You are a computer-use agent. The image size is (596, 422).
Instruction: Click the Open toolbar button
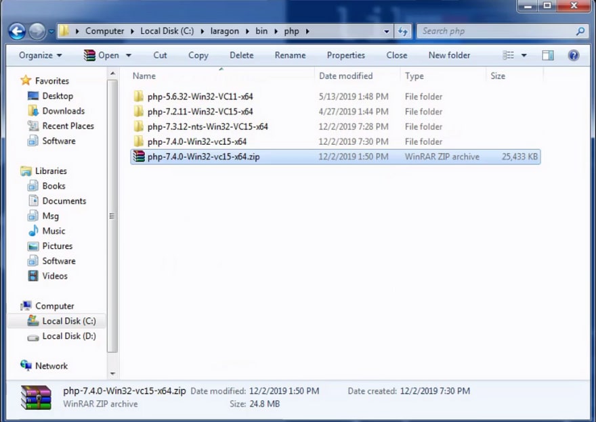(101, 55)
